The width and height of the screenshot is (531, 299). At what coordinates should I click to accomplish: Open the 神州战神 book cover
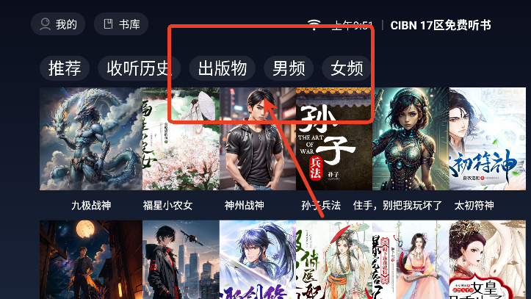[258, 139]
